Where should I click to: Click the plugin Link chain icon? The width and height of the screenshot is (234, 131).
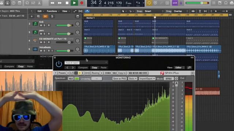point(189,68)
